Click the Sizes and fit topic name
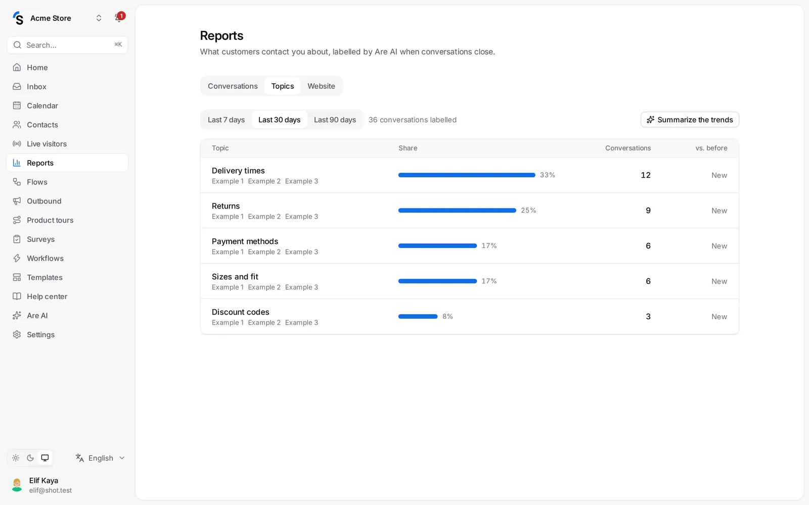Viewport: 809px width, 505px height. coord(235,277)
